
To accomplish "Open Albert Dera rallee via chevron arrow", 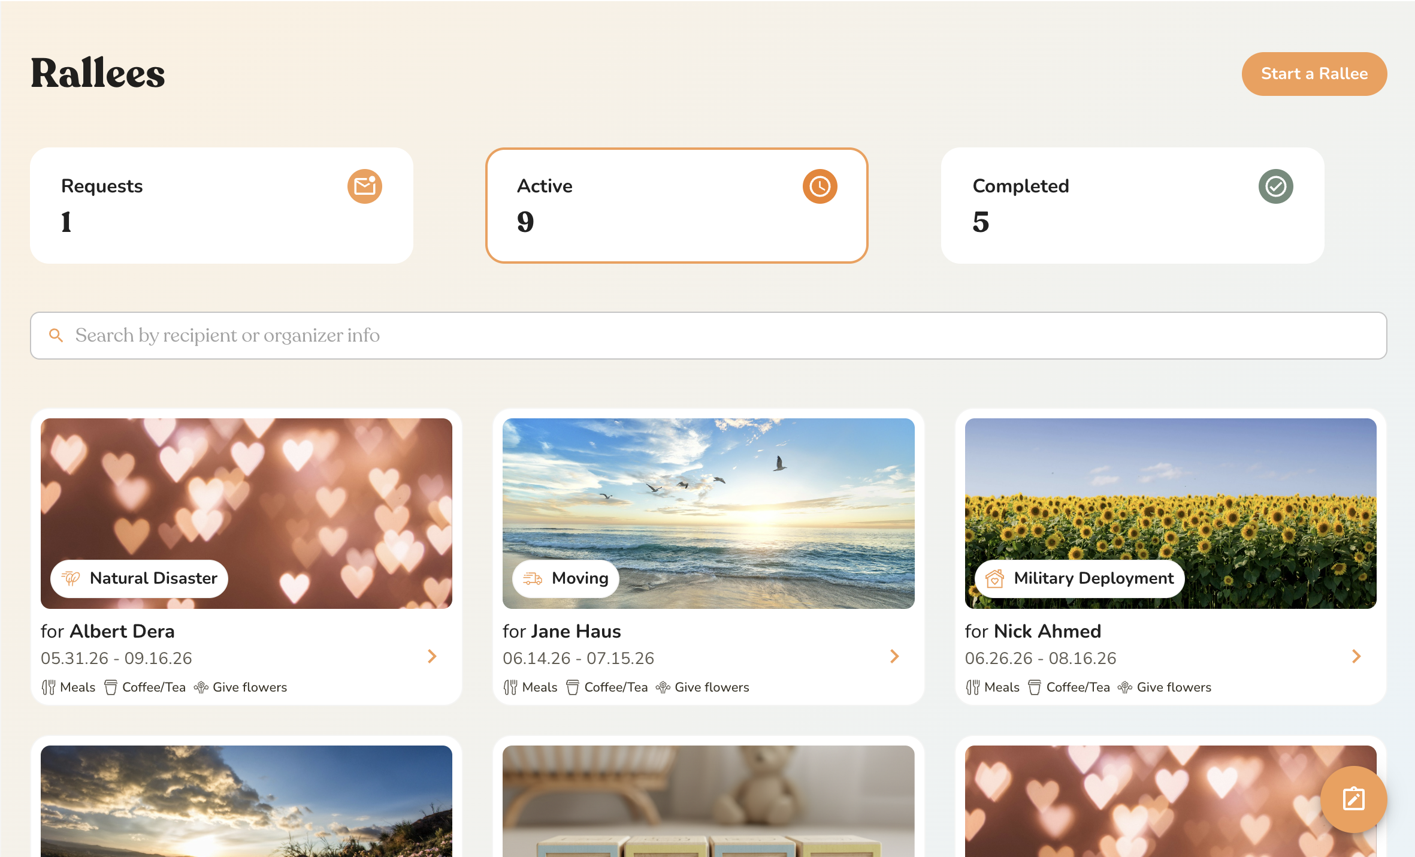I will pyautogui.click(x=432, y=656).
